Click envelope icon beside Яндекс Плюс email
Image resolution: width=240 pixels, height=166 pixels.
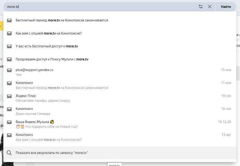pyautogui.click(x=9, y=96)
